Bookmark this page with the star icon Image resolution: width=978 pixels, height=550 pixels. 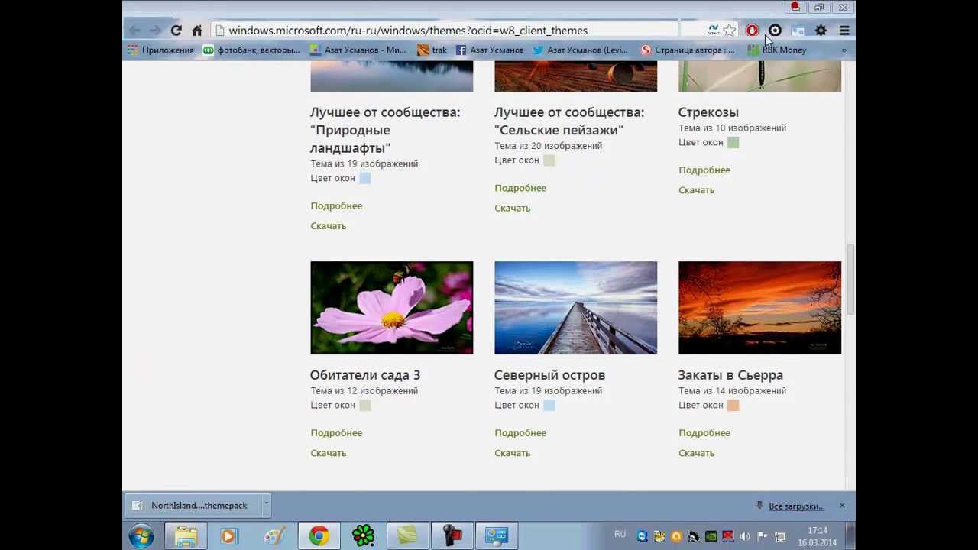(x=730, y=31)
